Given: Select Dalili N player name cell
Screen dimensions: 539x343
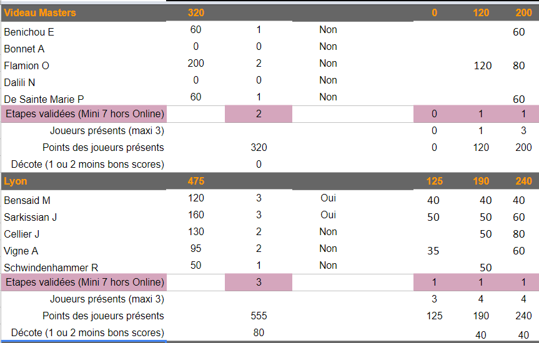Looking at the screenshot, I should pyautogui.click(x=84, y=83).
